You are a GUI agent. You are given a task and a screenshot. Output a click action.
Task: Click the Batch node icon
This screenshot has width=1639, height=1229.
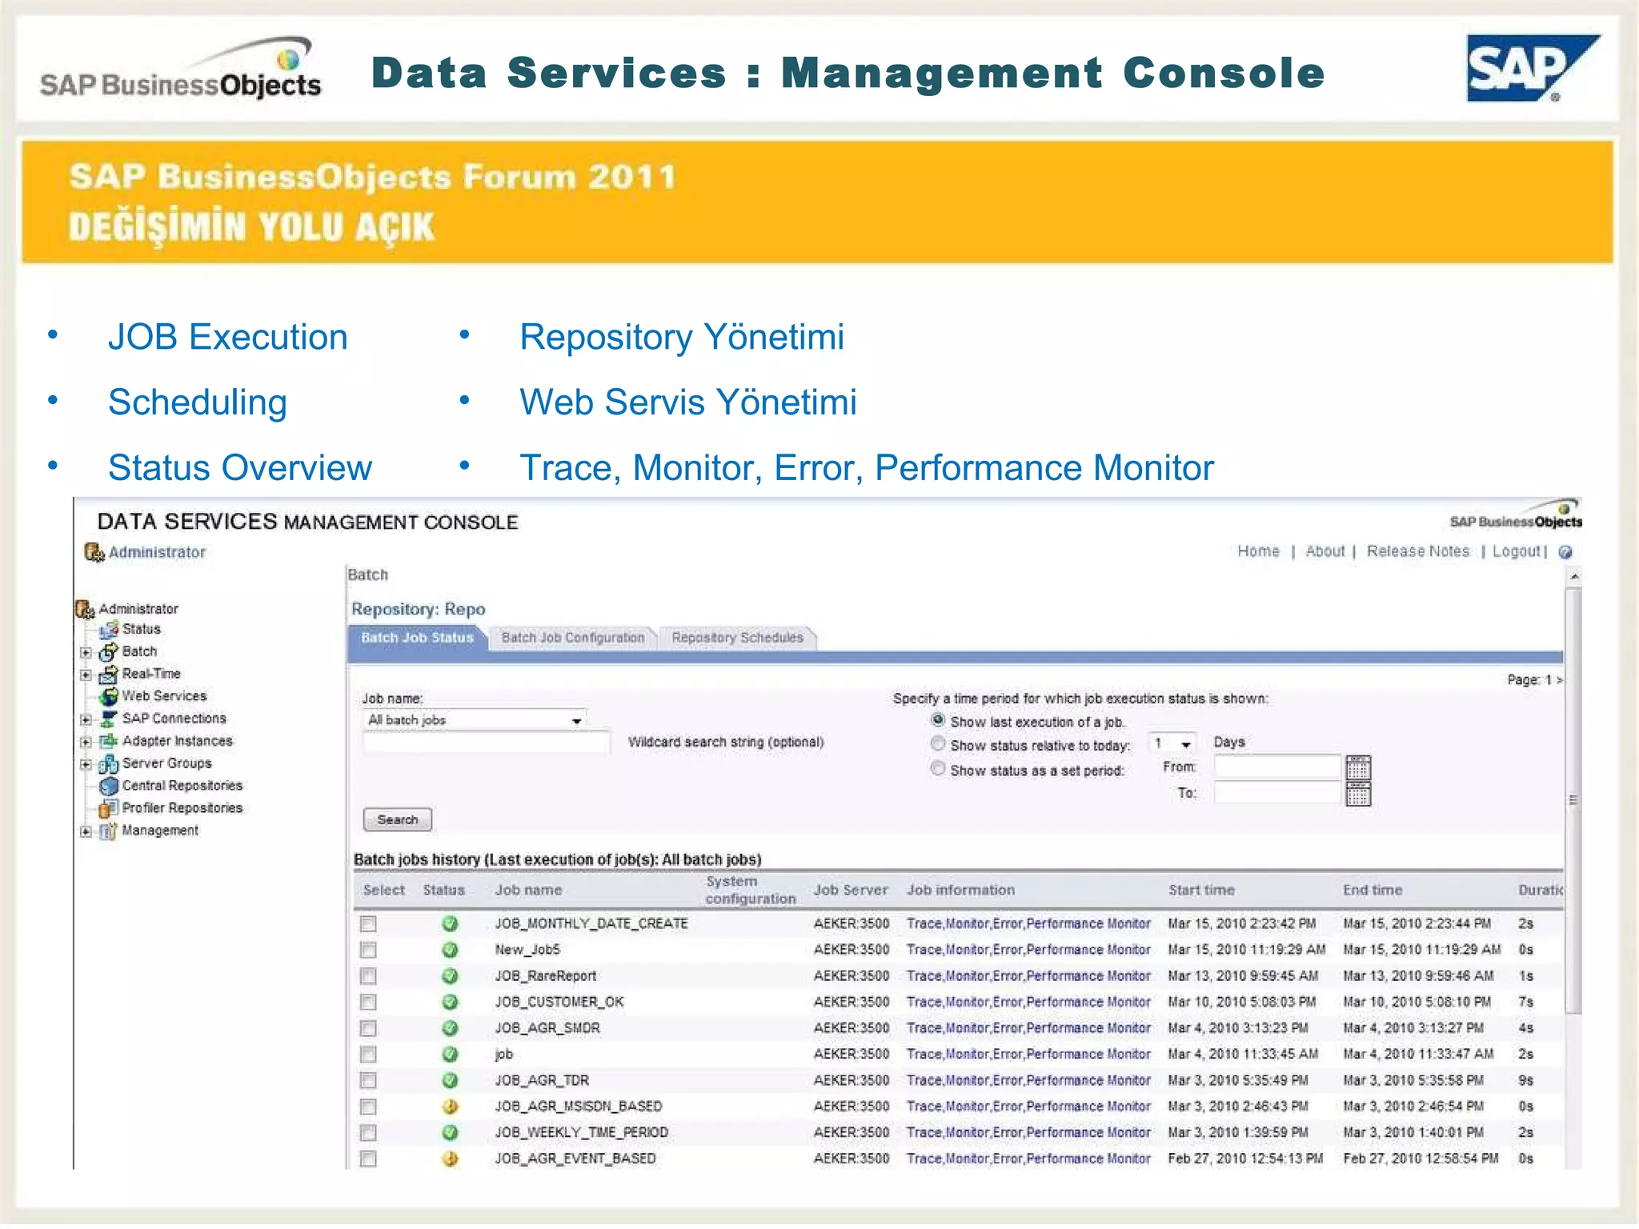point(108,652)
